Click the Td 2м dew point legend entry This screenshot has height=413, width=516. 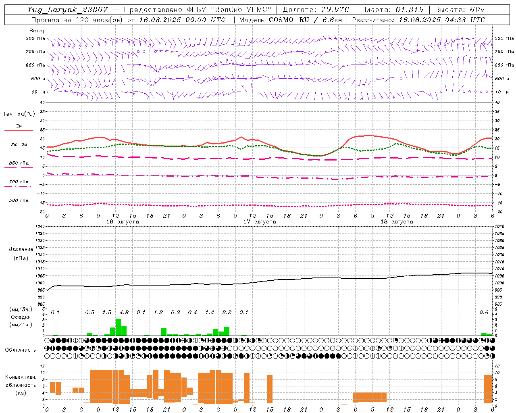coord(19,144)
